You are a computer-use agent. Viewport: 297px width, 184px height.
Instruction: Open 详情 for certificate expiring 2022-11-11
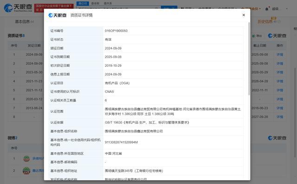(x=280, y=90)
